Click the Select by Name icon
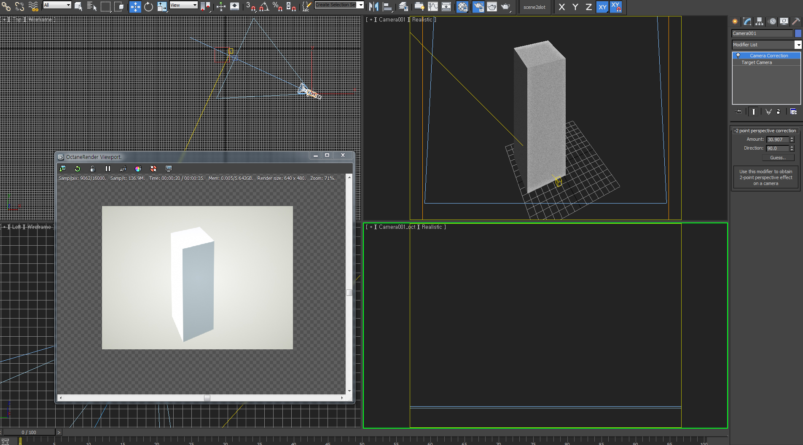Viewport: 803px width, 445px height. 91,7
